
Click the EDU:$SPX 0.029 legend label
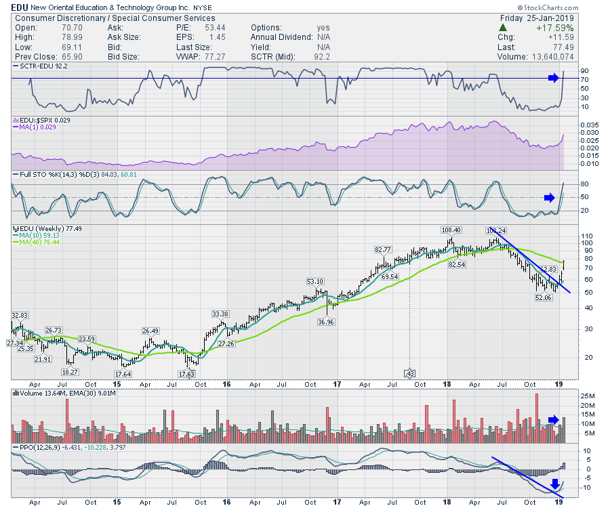(45, 121)
